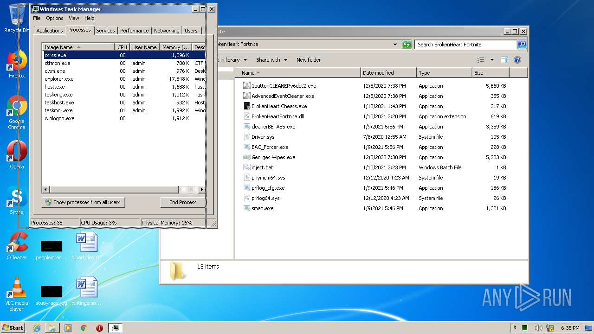Screen dimensions: 594x334
Task: Open binarticles Word document on desktop
Action: pyautogui.click(x=86, y=246)
